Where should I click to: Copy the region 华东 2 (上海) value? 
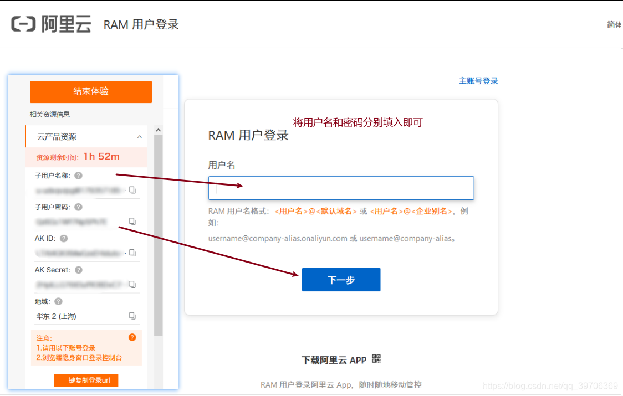[x=132, y=316]
